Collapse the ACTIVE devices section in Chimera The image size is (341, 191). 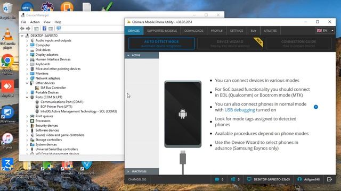[142, 55]
